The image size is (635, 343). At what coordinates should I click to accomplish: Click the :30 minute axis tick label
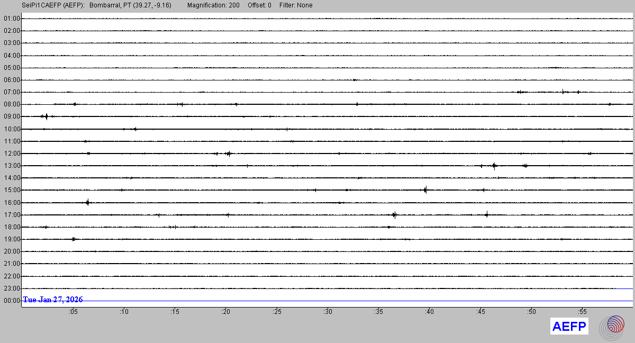coord(328,312)
